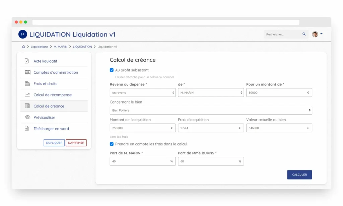Expand the M. MARIN person dropdown
Image resolution: width=343 pixels, height=206 pixels.
[211, 92]
